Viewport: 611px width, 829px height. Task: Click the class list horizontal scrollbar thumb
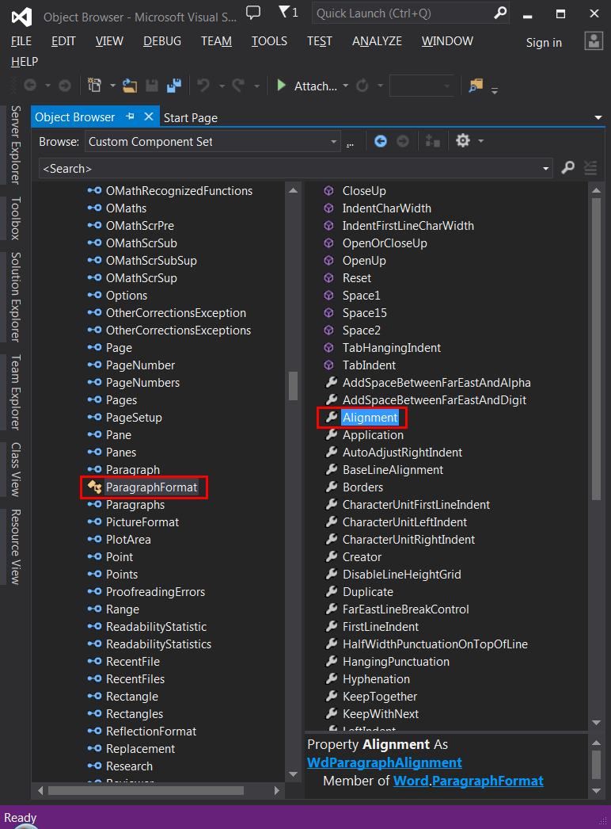pyautogui.click(x=146, y=791)
